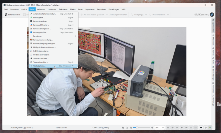Select Farbabgleich menu entry
The image size is (221, 133).
53,18
